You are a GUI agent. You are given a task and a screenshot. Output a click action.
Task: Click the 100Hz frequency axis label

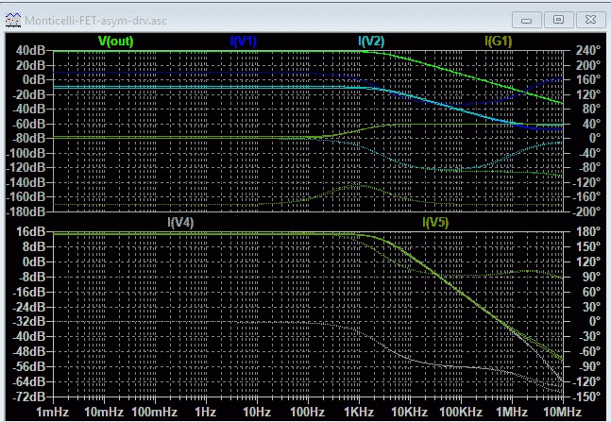(308, 412)
